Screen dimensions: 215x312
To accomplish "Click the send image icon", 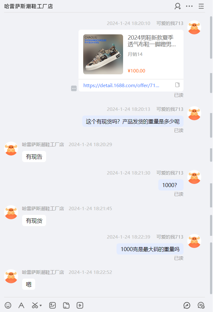I will (52, 305).
